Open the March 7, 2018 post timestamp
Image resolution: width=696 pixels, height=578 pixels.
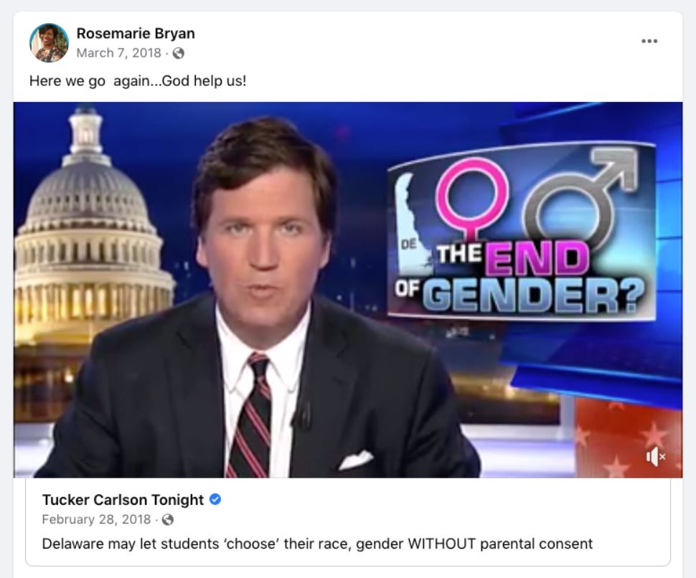click(x=118, y=53)
